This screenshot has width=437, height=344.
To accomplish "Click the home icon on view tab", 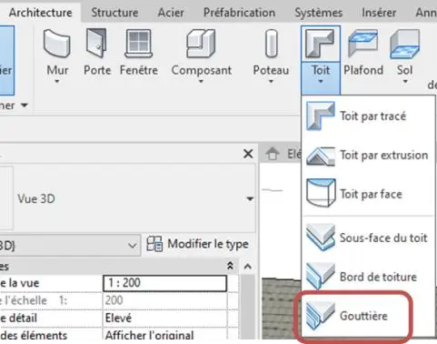I will [273, 154].
